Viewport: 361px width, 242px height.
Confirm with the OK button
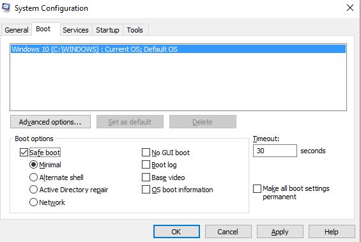[176, 232]
